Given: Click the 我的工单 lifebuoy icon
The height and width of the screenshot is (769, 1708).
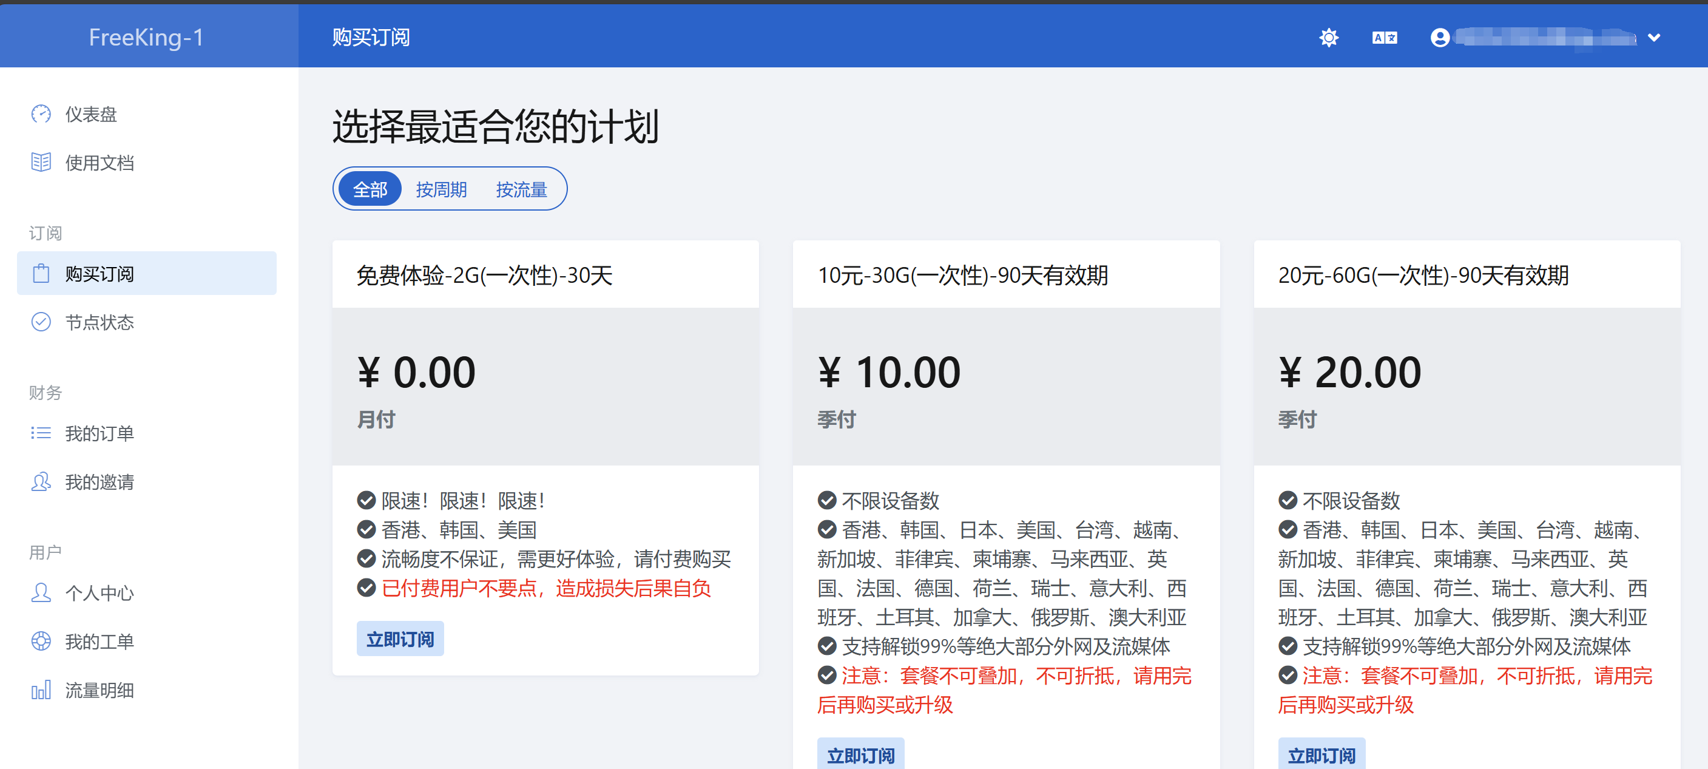Looking at the screenshot, I should pyautogui.click(x=41, y=642).
